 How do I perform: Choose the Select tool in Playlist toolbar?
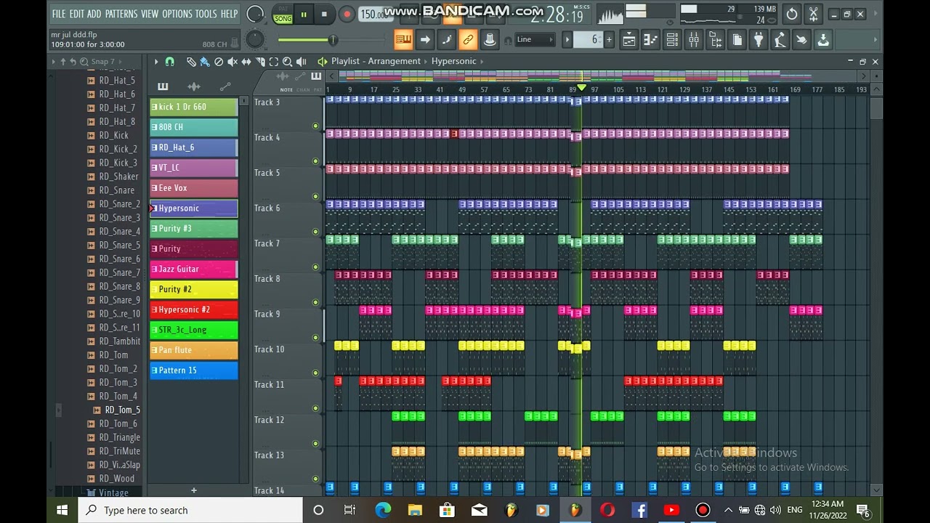[274, 62]
